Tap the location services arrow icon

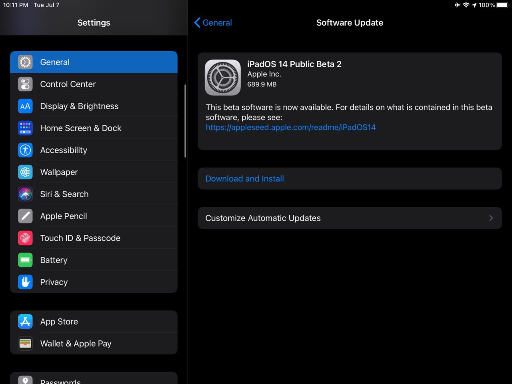(x=474, y=5)
